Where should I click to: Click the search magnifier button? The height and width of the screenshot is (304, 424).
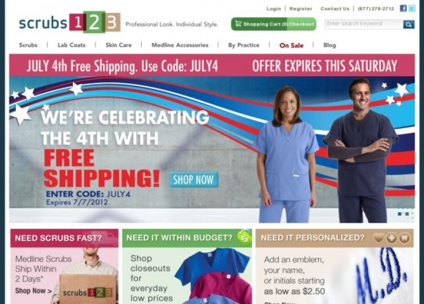[409, 24]
